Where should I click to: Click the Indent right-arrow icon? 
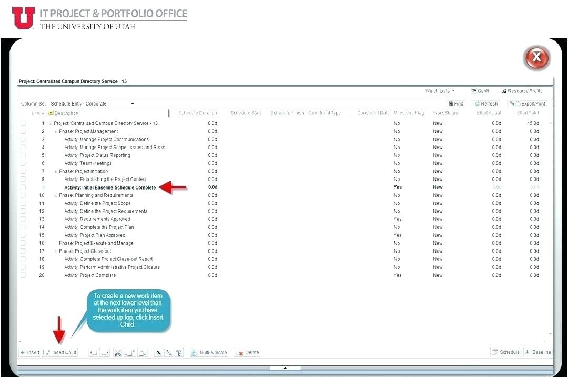click(105, 353)
